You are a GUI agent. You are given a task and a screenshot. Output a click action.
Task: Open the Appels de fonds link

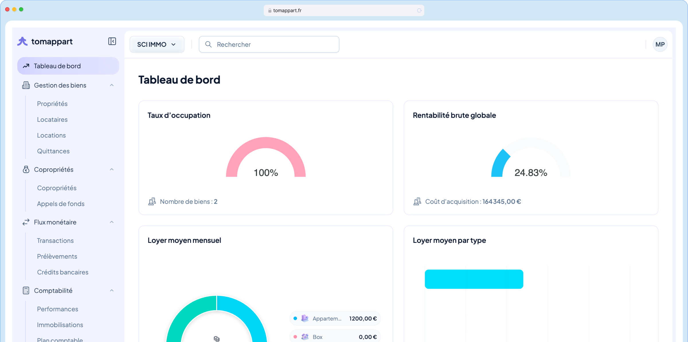tap(61, 204)
